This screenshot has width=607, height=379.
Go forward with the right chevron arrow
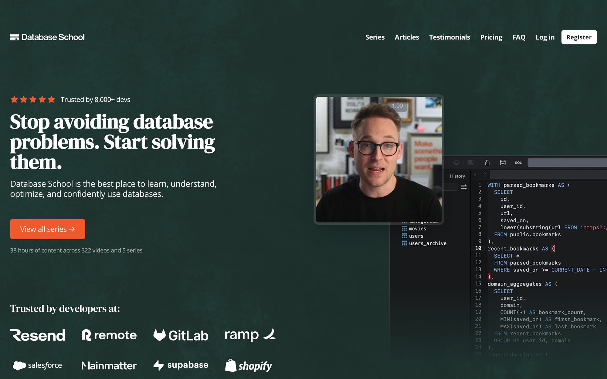pyautogui.click(x=485, y=174)
